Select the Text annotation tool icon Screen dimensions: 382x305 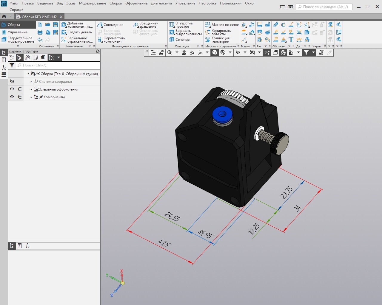click(x=291, y=40)
